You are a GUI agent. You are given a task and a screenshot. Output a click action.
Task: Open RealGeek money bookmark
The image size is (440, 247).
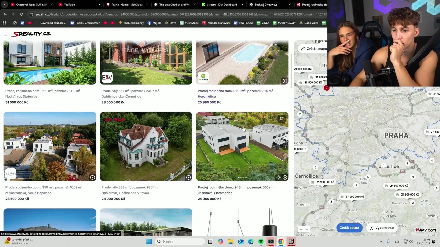point(131,23)
